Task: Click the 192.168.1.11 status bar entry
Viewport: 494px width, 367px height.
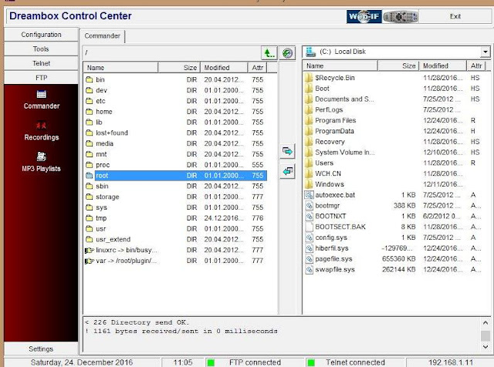Action: point(451,362)
